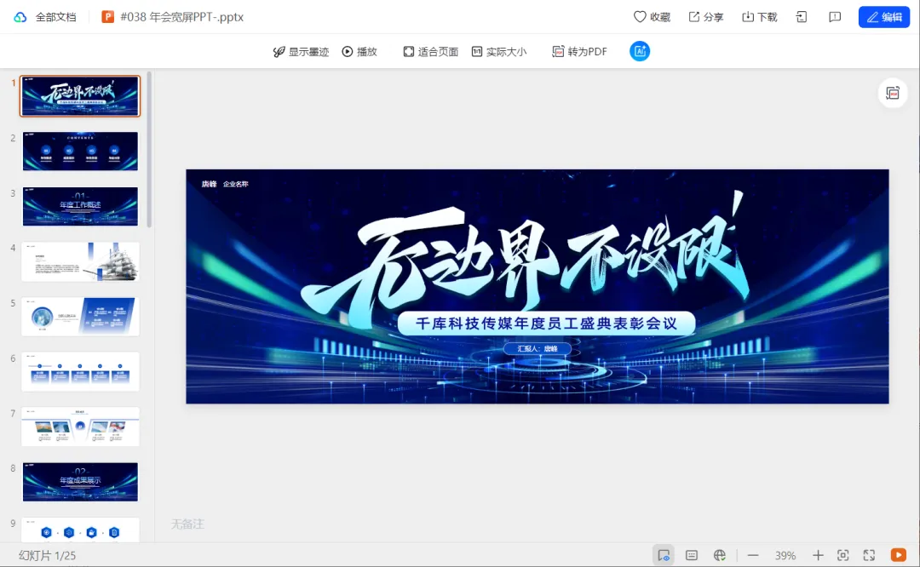Click the fit-to-window focus icon
The image size is (920, 567).
point(843,555)
